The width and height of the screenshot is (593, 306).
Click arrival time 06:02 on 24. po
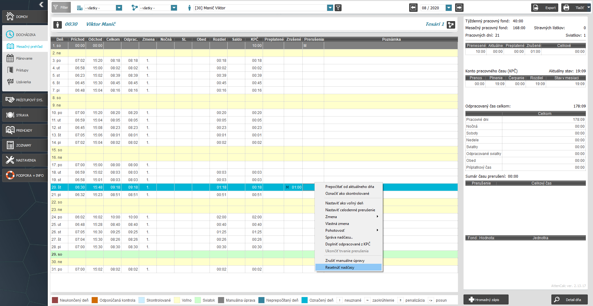click(x=80, y=217)
